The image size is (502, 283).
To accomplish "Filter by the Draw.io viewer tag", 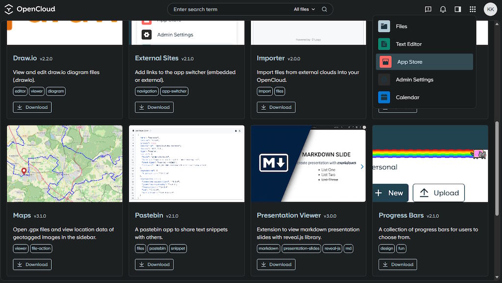I will (37, 91).
